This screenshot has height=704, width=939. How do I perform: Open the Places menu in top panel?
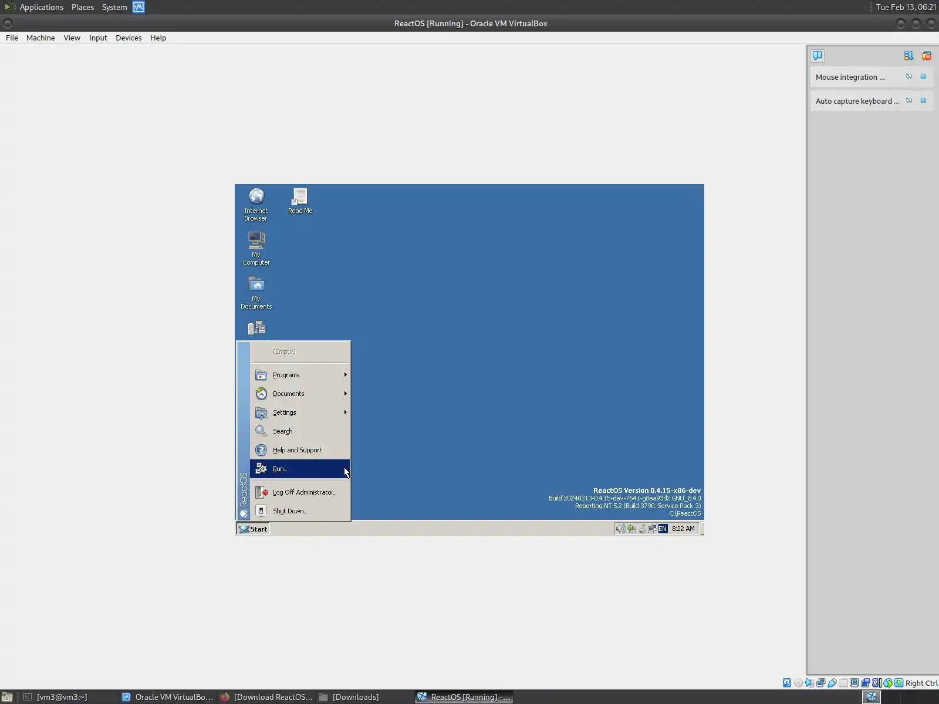tap(83, 7)
